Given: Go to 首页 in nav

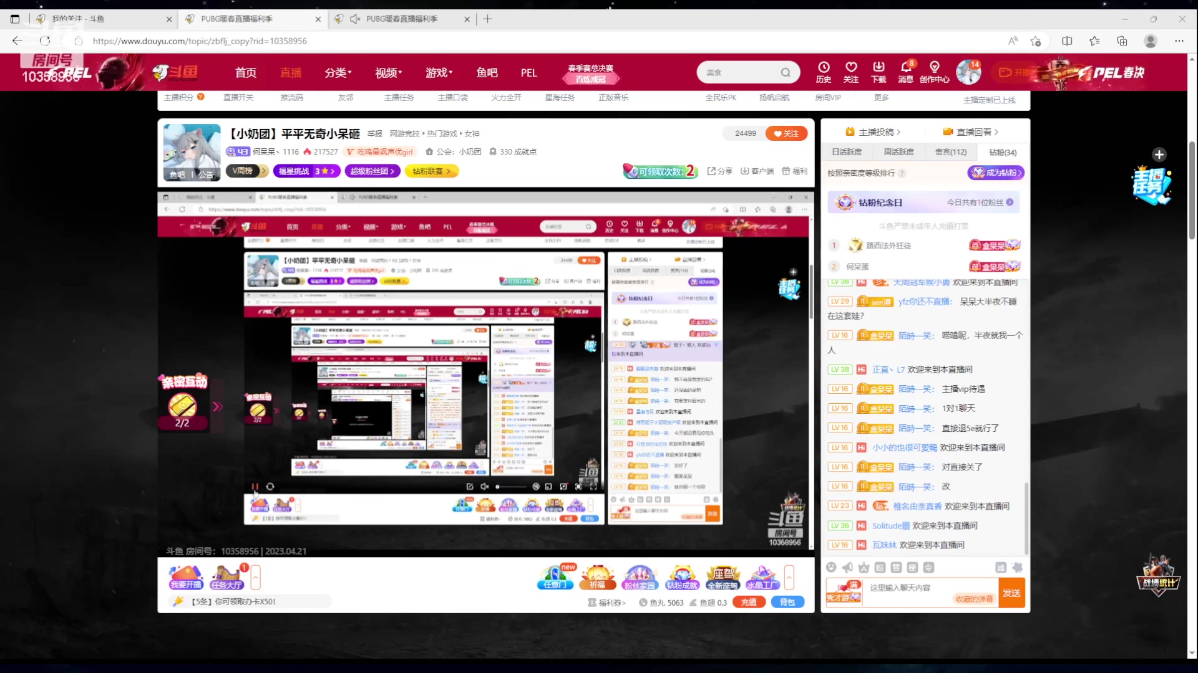Looking at the screenshot, I should [246, 73].
